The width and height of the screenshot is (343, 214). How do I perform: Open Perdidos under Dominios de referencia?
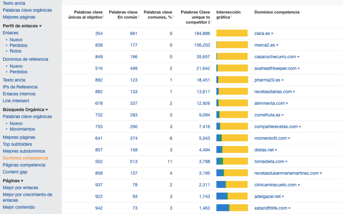[18, 72]
